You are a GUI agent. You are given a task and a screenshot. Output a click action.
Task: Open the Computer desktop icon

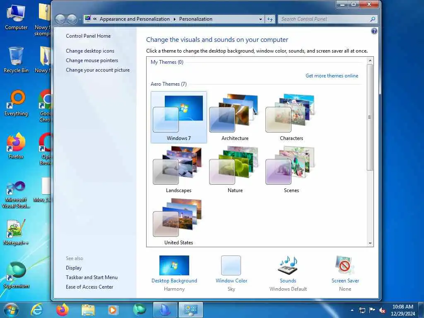(x=16, y=17)
